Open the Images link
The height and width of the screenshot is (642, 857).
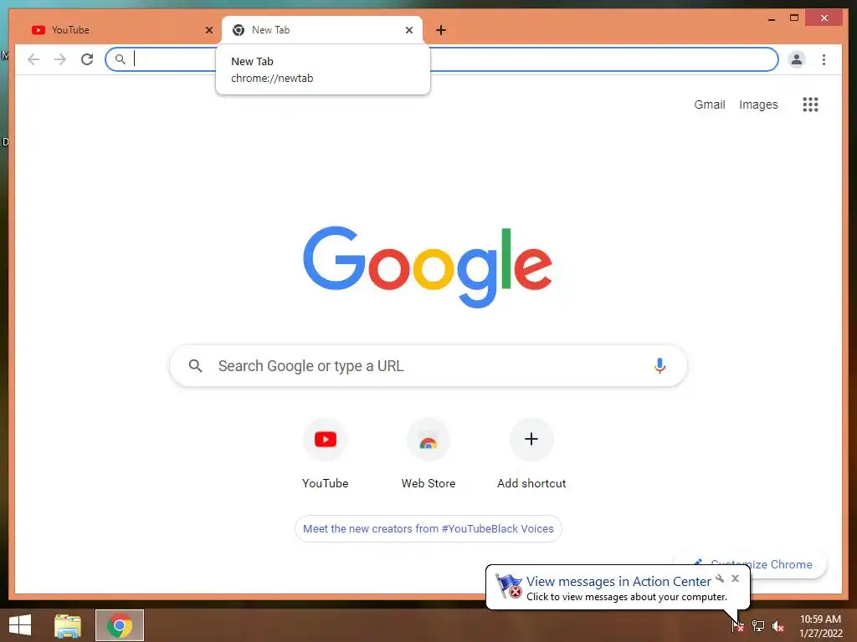click(758, 104)
